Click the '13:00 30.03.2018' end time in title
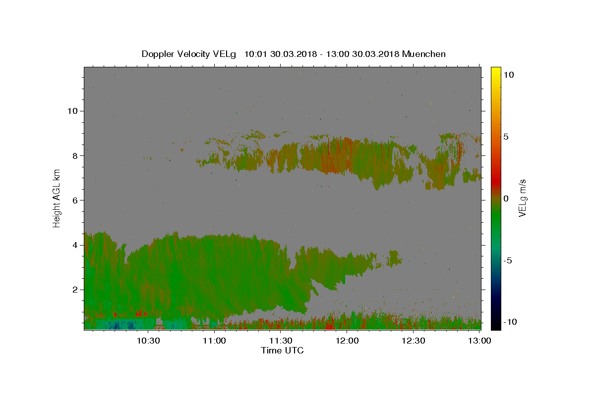Screen dimensions: 595x396 point(362,54)
